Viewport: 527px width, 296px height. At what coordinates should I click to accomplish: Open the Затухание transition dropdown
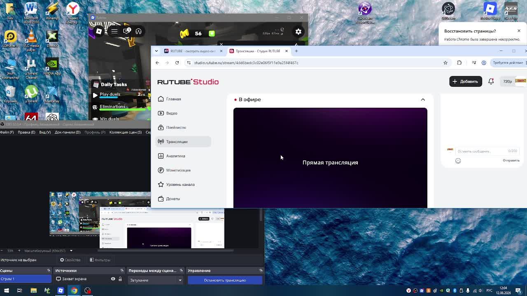tap(156, 280)
